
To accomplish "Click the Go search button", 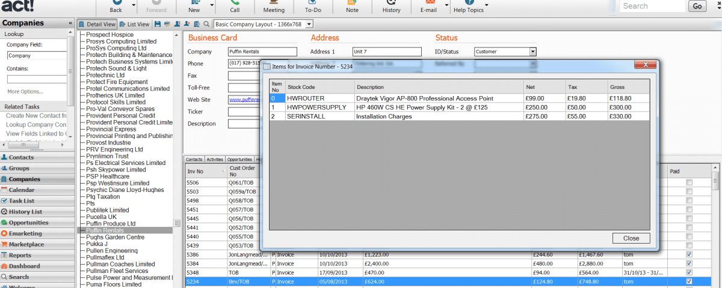I will (697, 6).
